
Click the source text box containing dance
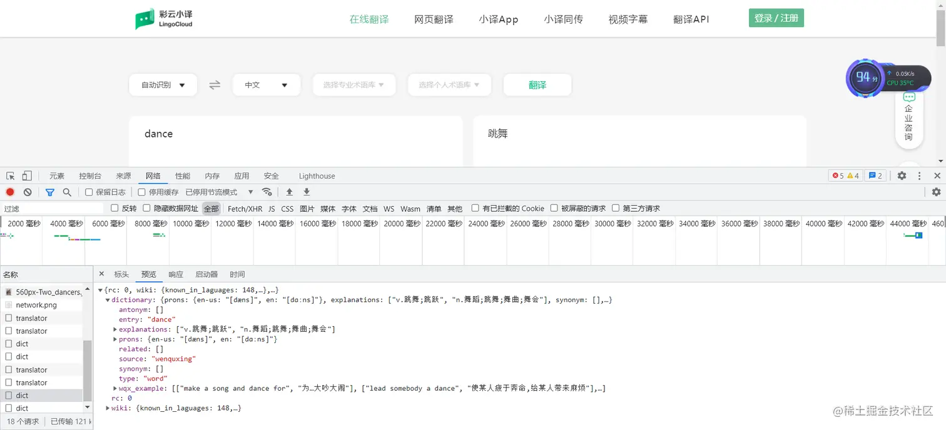pyautogui.click(x=296, y=141)
